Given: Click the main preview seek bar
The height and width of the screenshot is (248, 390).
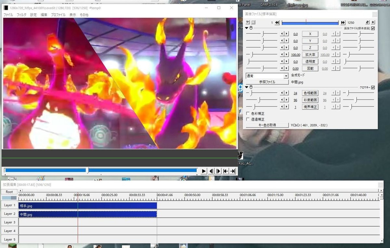Looking at the screenshot, I should [x=101, y=170].
